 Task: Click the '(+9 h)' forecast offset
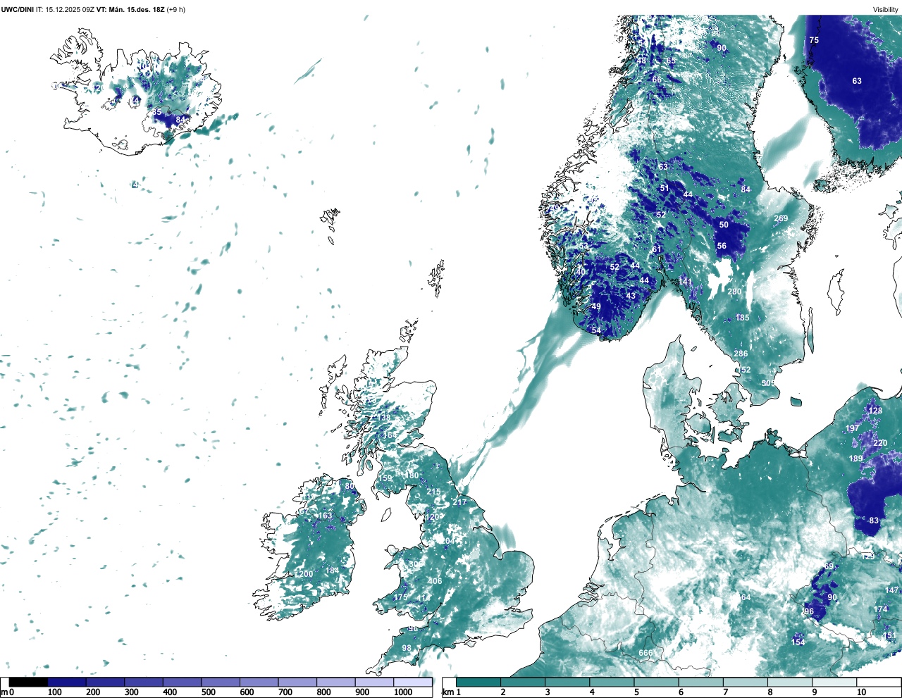tap(176, 10)
